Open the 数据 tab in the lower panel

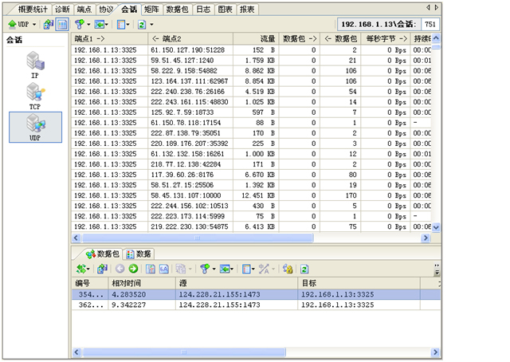(x=139, y=254)
